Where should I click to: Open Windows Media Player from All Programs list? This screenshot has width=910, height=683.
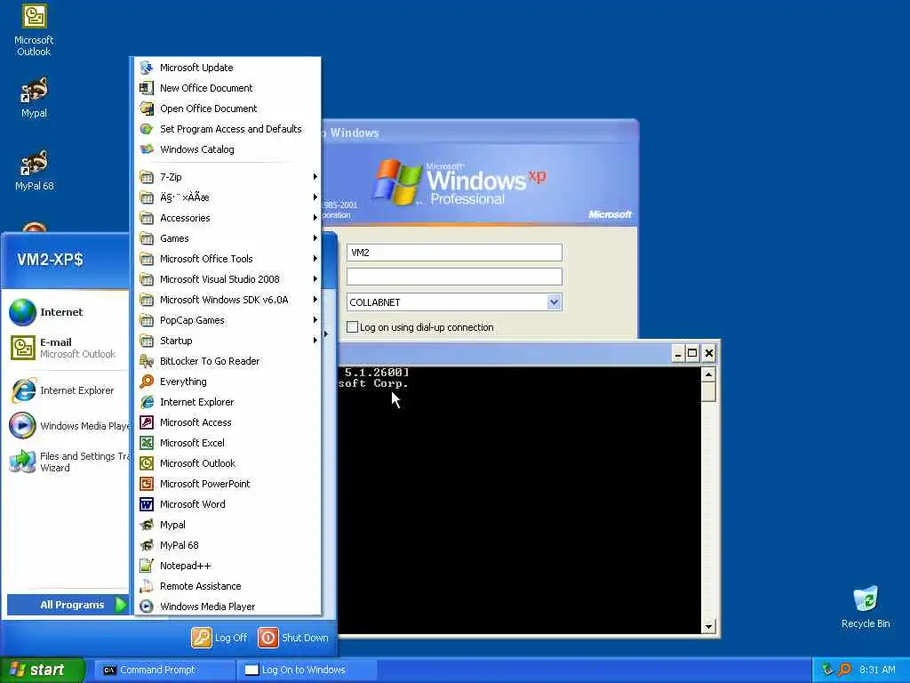click(x=227, y=607)
